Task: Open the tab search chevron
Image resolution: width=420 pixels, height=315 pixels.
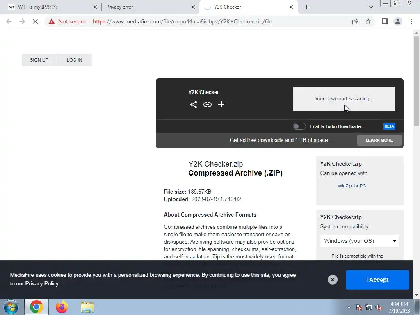Action: click(371, 7)
